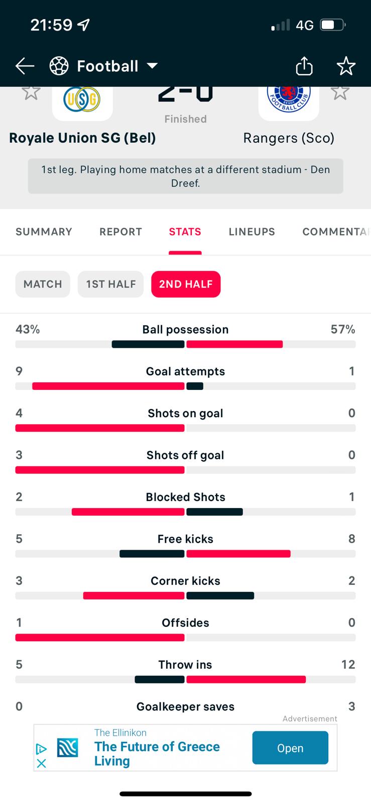
Task: Select the 2ND HALF stats filter
Action: [186, 284]
